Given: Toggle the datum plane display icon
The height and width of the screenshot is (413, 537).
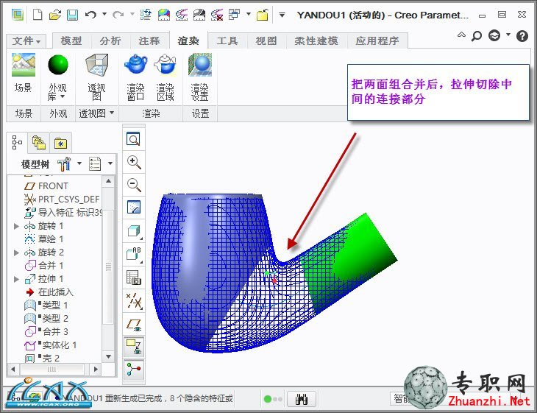Looking at the screenshot, I should click(134, 324).
